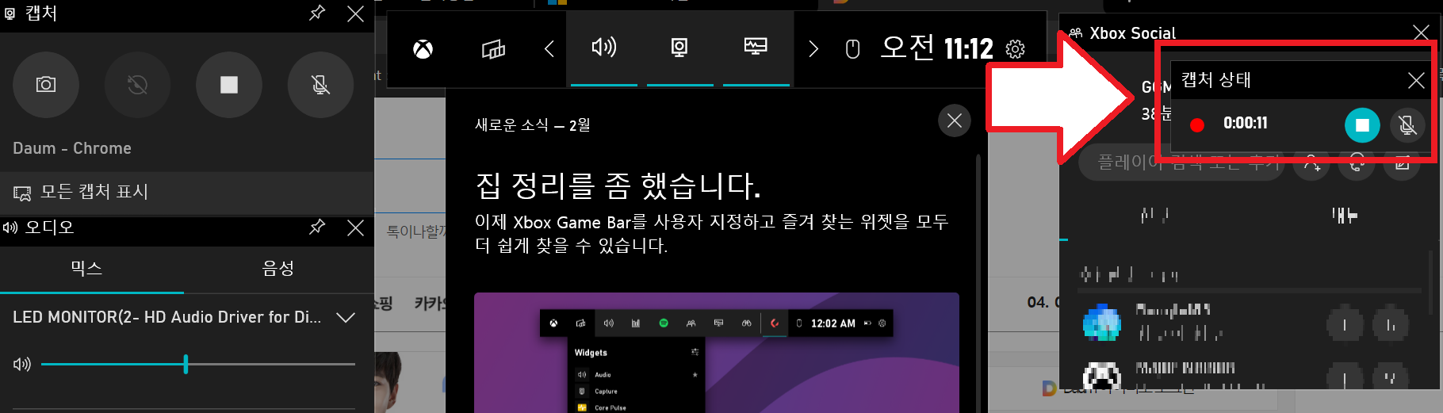This screenshot has width=1443, height=413.
Task: Close the Xbox Social widget
Action: 1421,33
